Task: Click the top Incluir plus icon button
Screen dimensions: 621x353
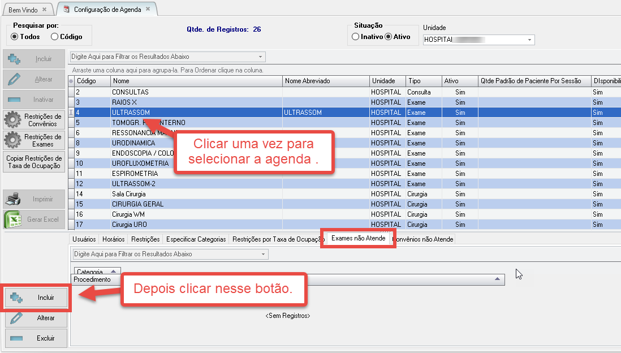Action: coord(15,59)
